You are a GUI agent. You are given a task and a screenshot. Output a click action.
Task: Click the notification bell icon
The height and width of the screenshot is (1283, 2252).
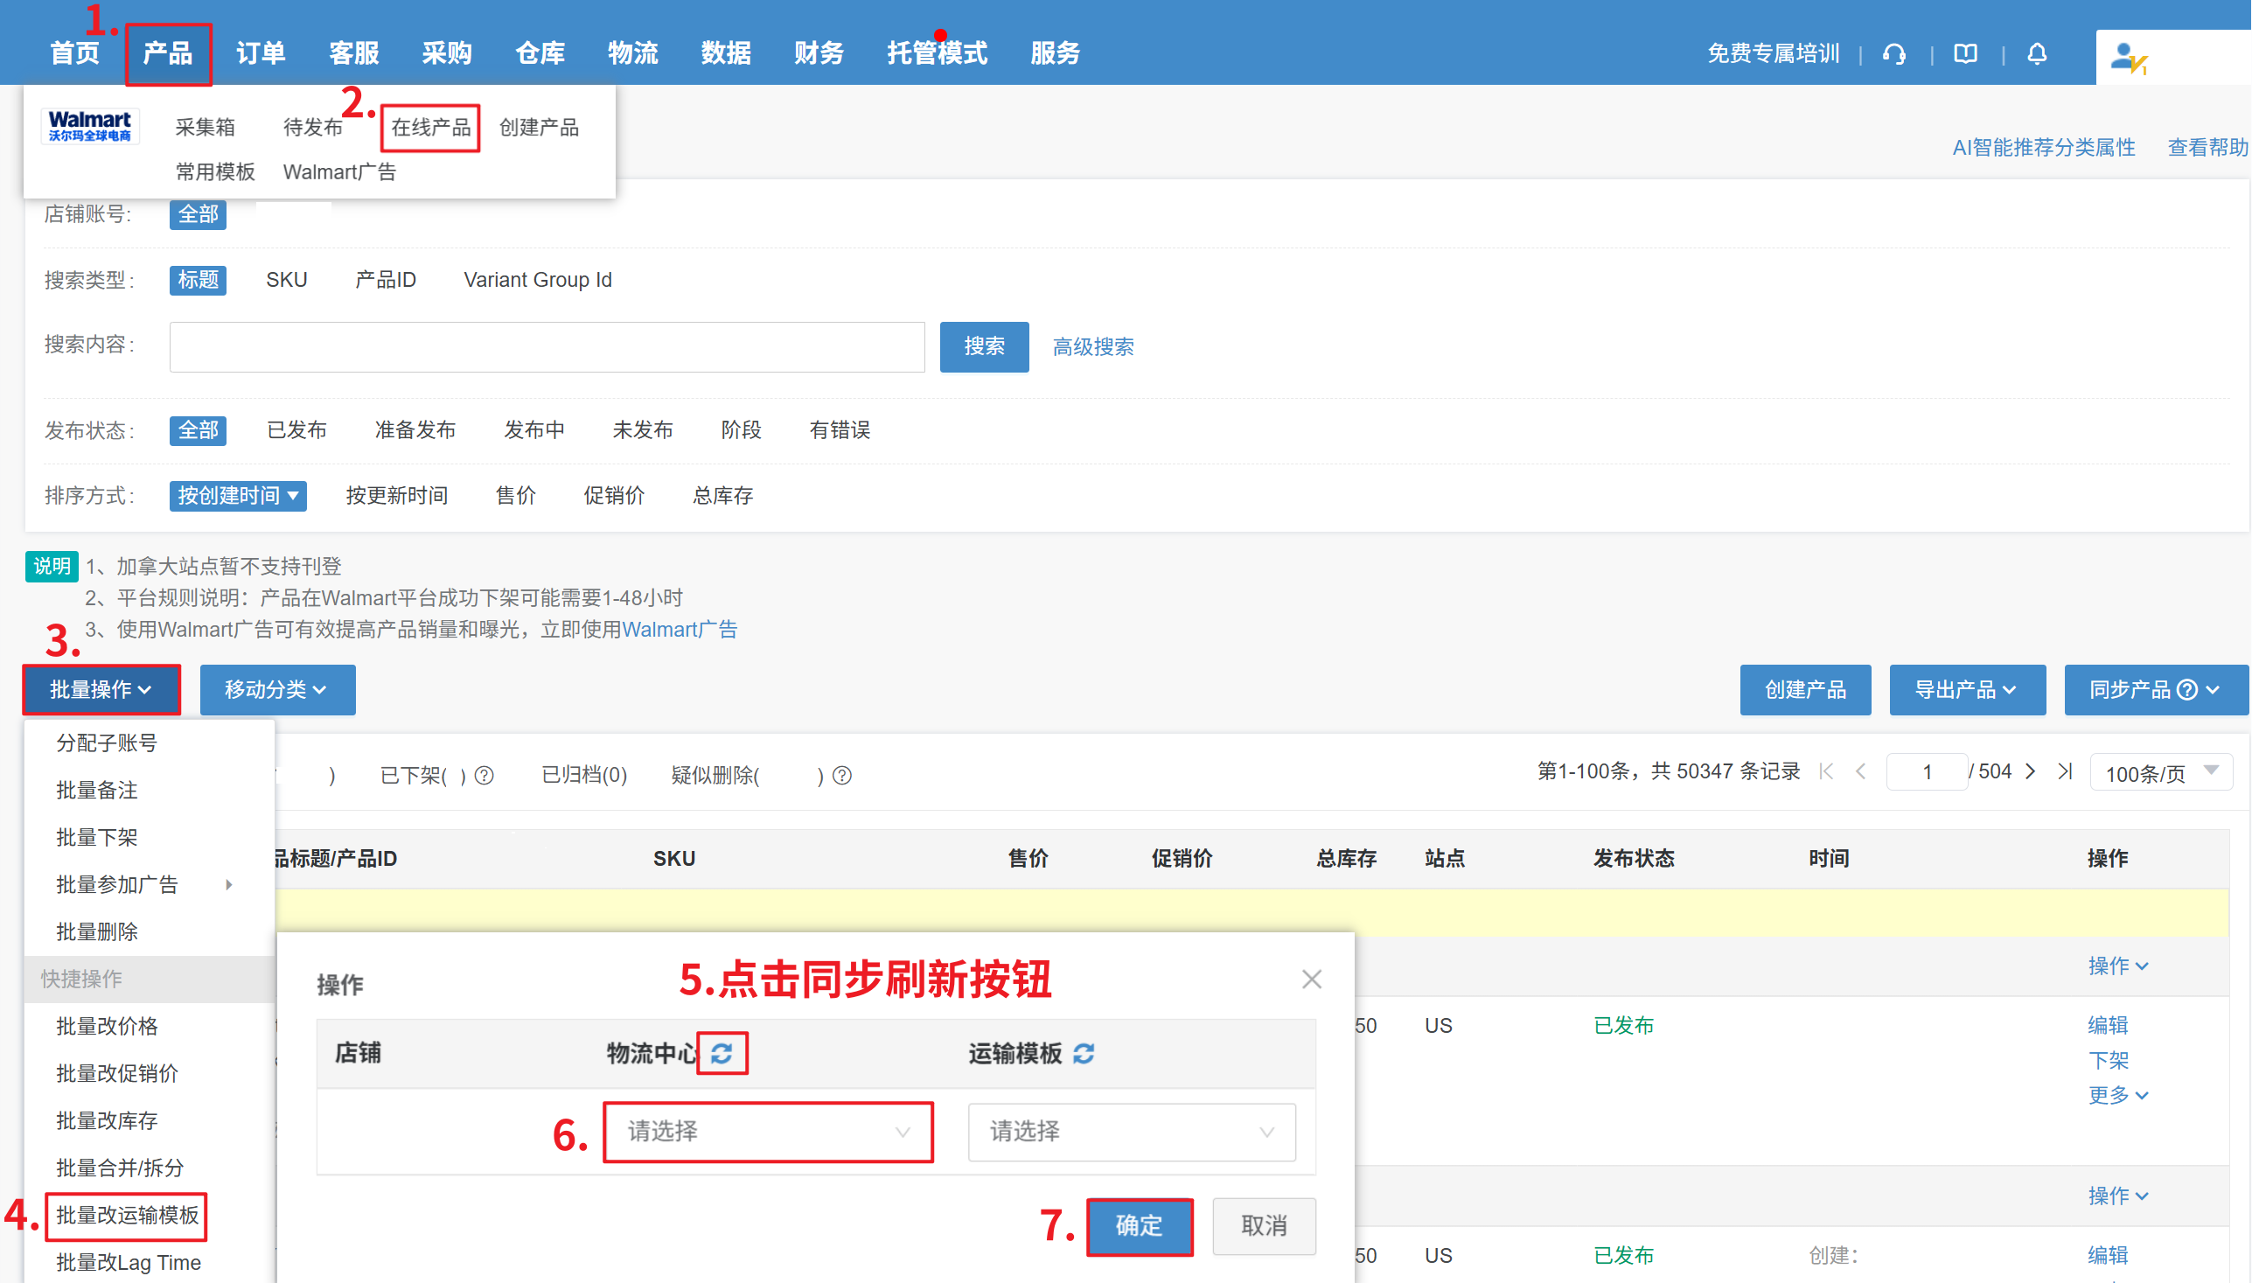pos(2037,53)
